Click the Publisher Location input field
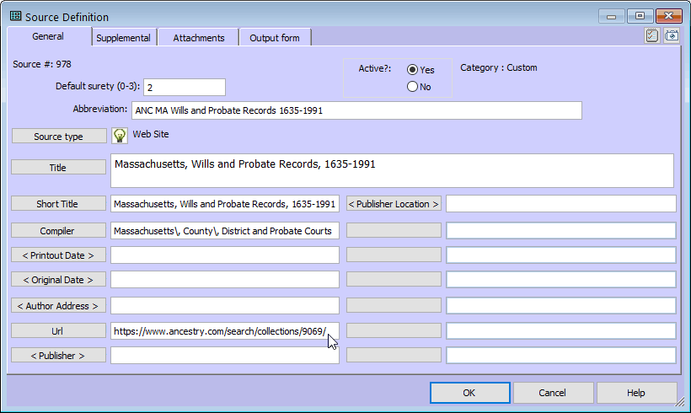The height and width of the screenshot is (413, 691). [561, 204]
